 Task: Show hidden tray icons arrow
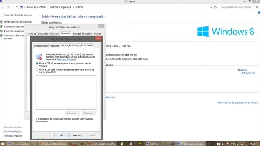pyautogui.click(x=214, y=144)
